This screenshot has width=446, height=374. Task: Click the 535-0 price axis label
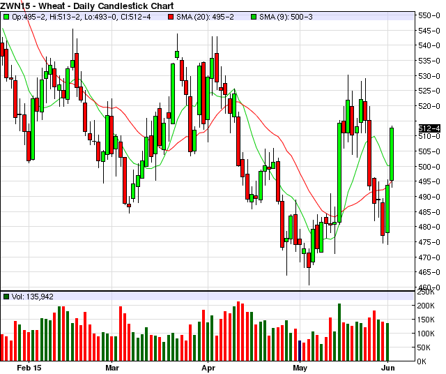[429, 61]
